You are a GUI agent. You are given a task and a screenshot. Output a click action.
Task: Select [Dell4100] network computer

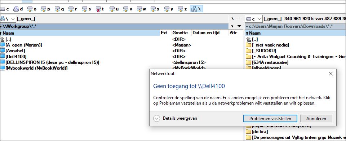16,57
